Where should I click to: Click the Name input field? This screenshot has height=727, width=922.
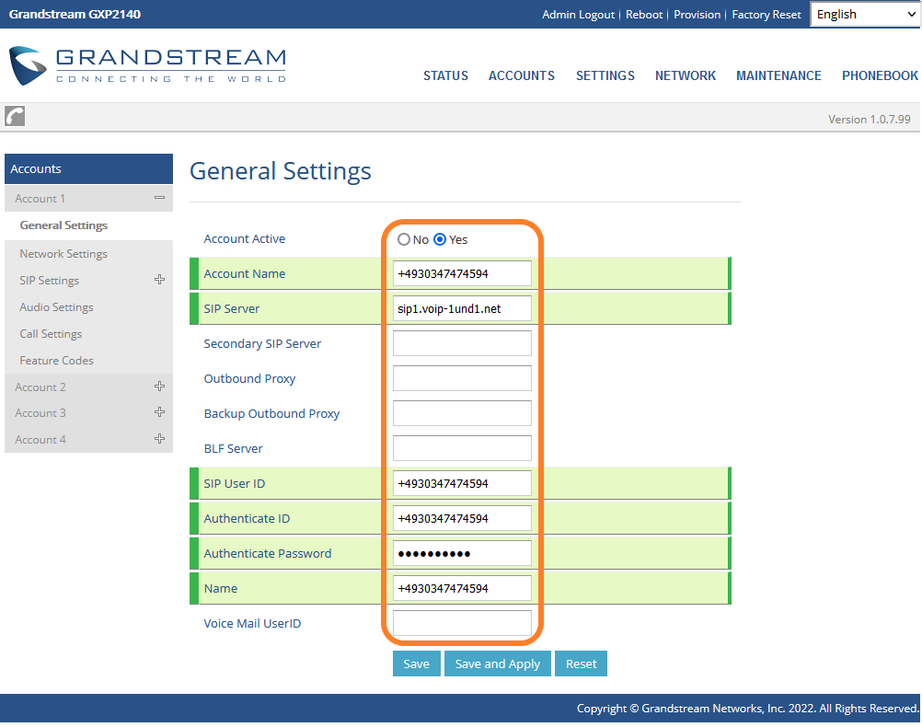pyautogui.click(x=462, y=588)
